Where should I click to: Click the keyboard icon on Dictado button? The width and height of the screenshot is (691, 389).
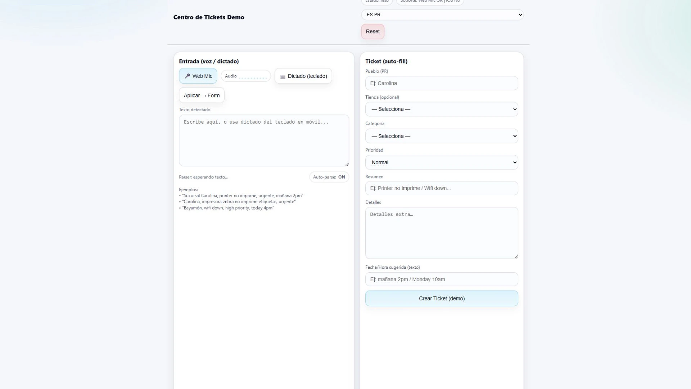point(283,76)
